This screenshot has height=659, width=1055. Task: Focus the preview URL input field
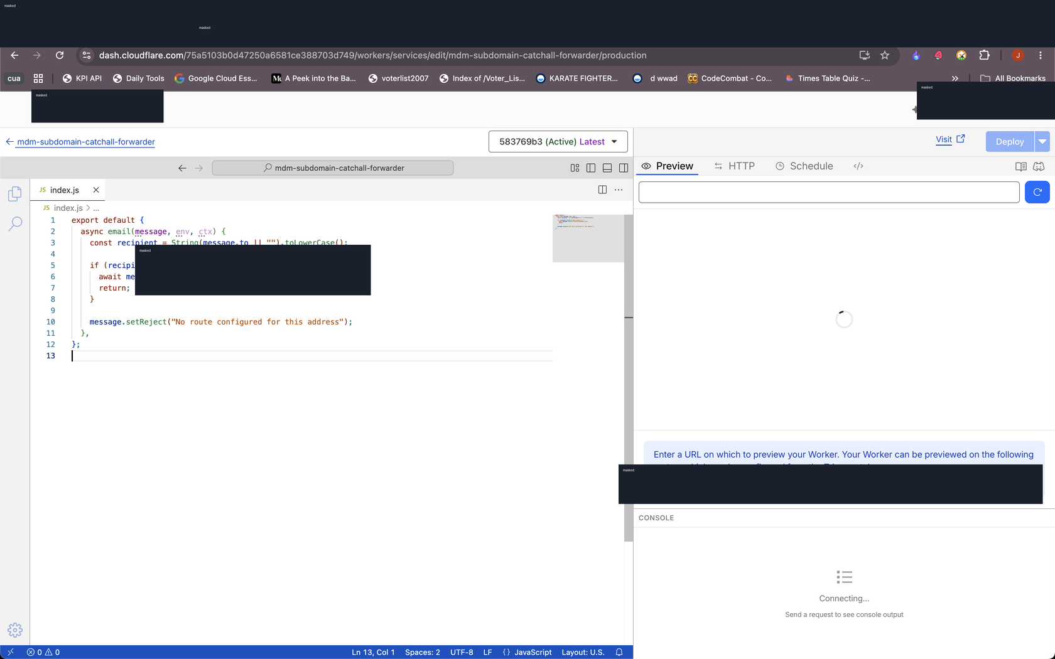tap(829, 192)
